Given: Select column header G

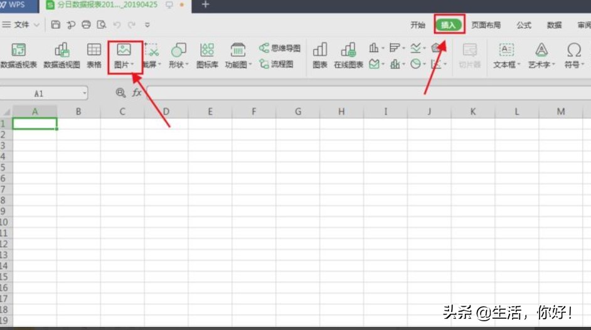Looking at the screenshot, I should click(x=298, y=111).
